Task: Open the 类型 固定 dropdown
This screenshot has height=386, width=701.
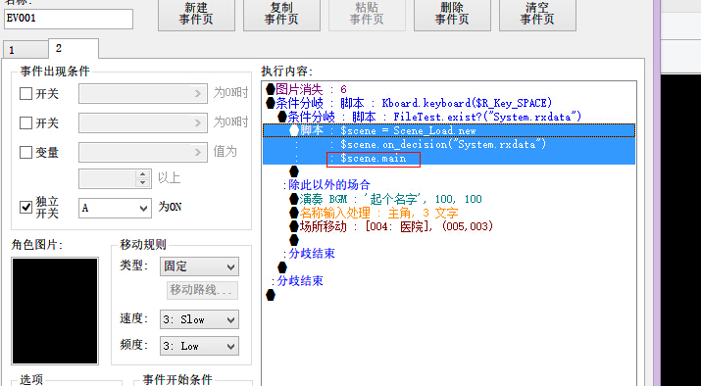Action: click(199, 266)
